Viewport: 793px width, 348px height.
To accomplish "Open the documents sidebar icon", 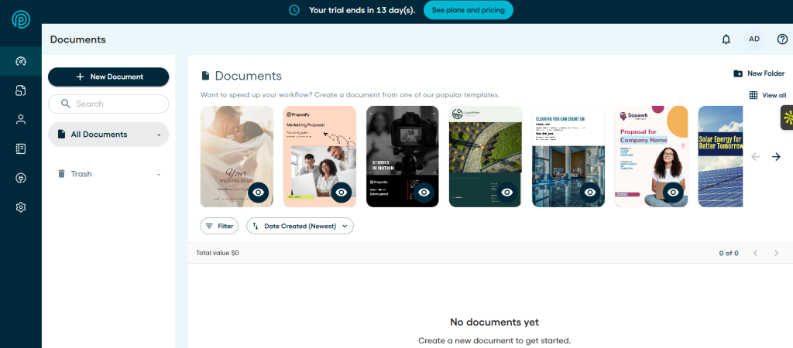I will pyautogui.click(x=21, y=90).
